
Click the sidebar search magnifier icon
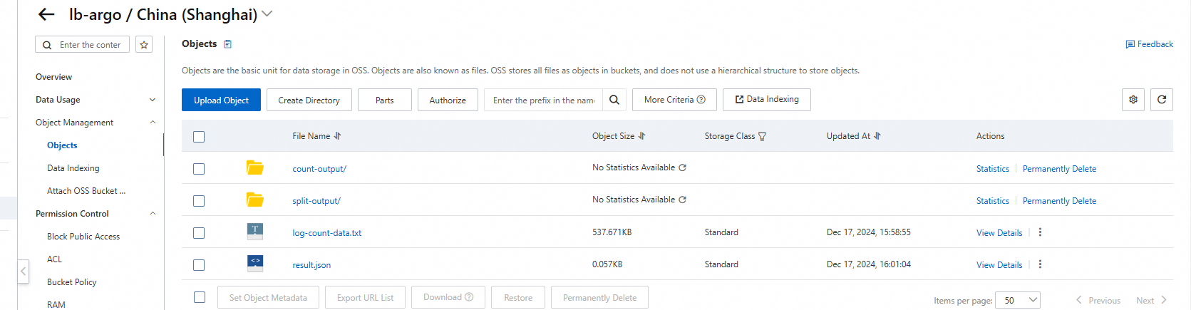[x=47, y=45]
